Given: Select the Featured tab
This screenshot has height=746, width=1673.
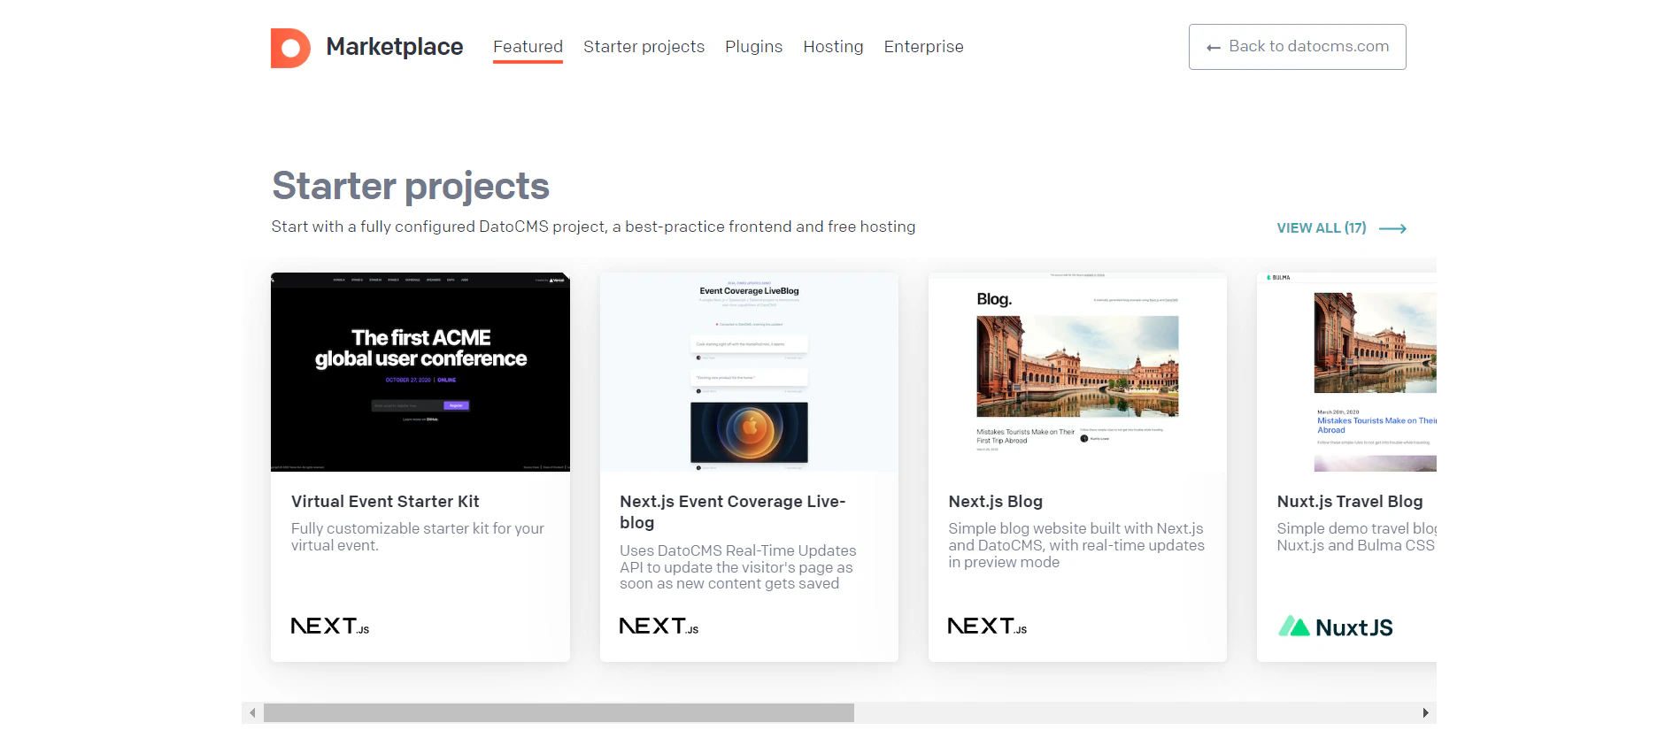Looking at the screenshot, I should (528, 47).
